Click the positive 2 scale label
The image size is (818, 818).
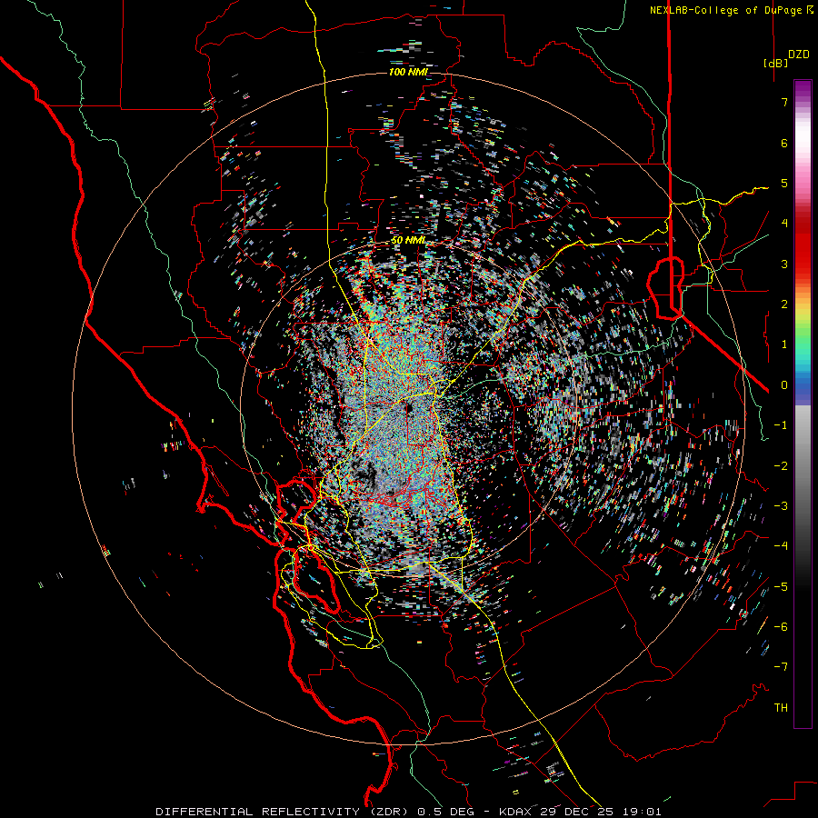click(784, 304)
